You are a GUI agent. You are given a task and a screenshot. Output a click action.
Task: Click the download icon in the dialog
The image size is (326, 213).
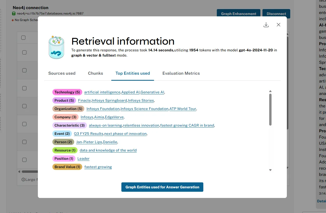tap(266, 25)
